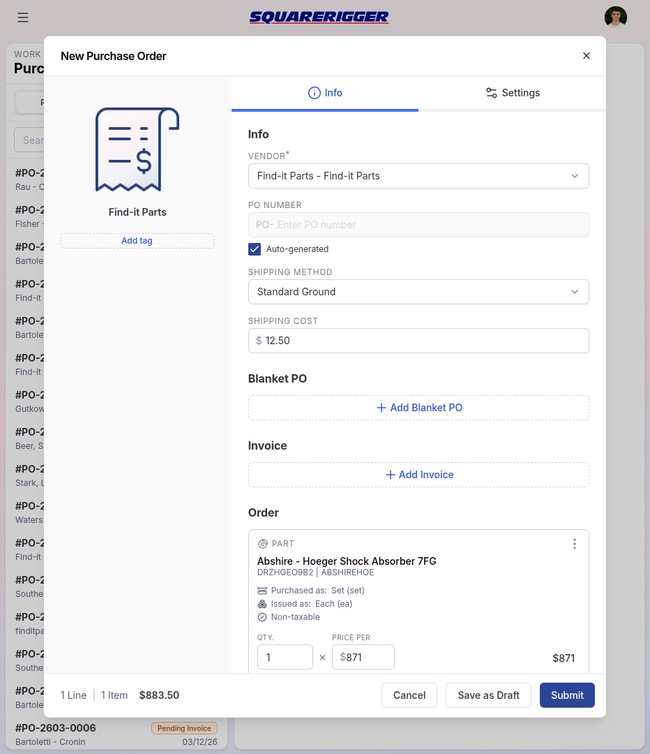This screenshot has height=754, width=650.
Task: Click Add Invoice
Action: click(418, 475)
